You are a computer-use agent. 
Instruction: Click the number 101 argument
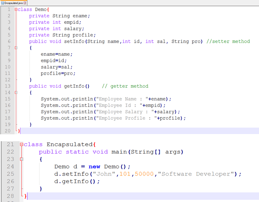coord(125,174)
